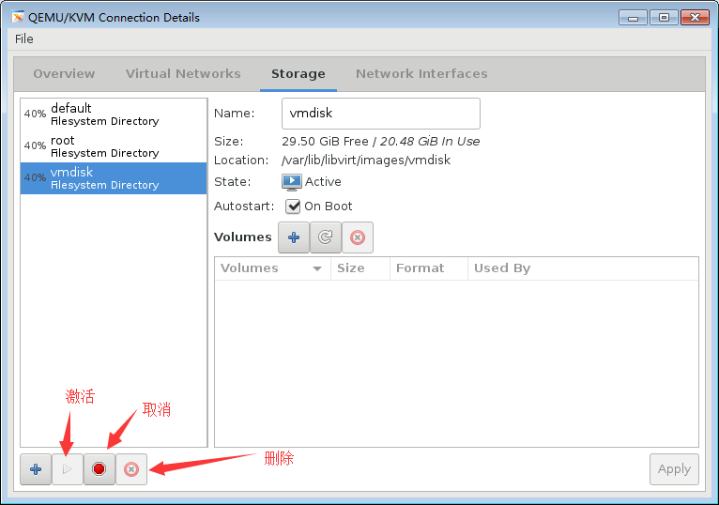Click the QEMU/KVM window title icon
The image size is (719, 505).
pos(18,18)
